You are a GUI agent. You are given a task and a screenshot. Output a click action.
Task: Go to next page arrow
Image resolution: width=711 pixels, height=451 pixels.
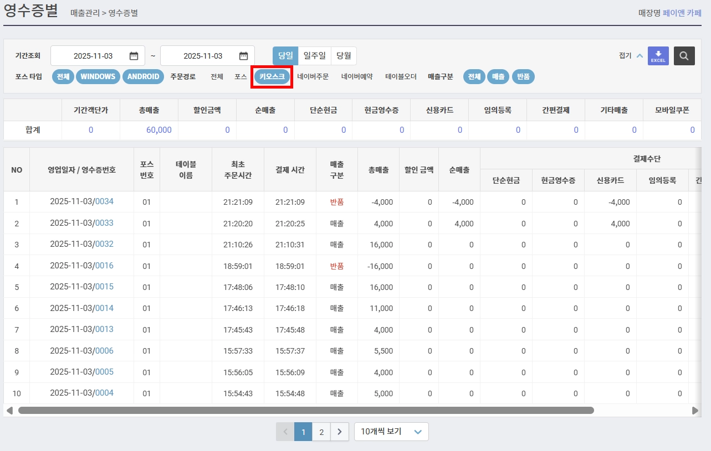tap(340, 432)
